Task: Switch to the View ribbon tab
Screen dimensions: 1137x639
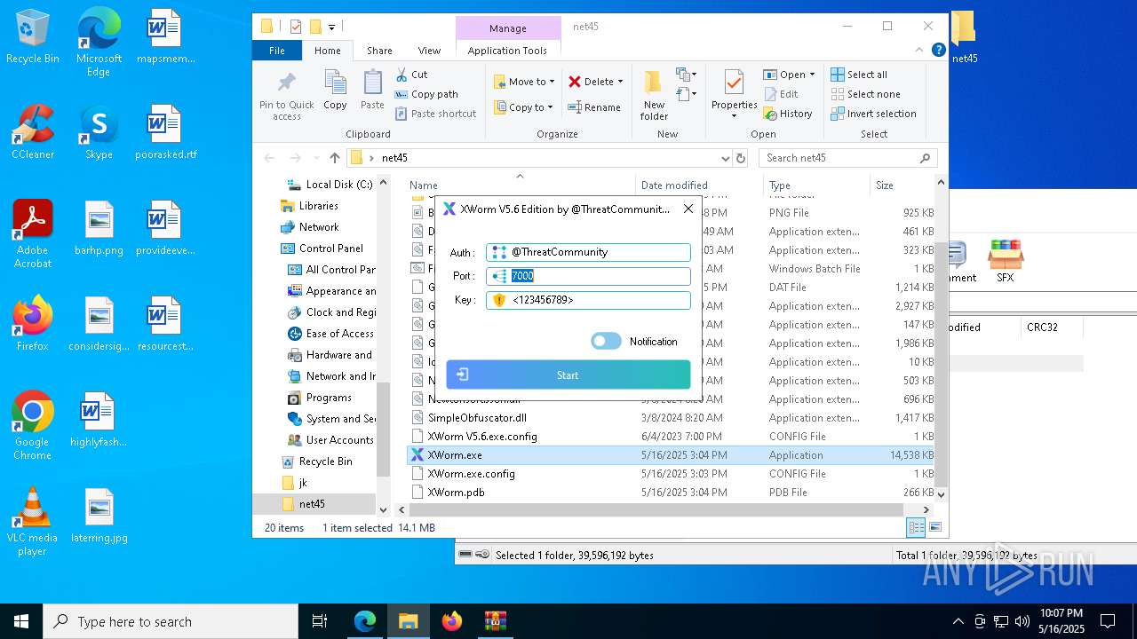Action: pos(429,51)
